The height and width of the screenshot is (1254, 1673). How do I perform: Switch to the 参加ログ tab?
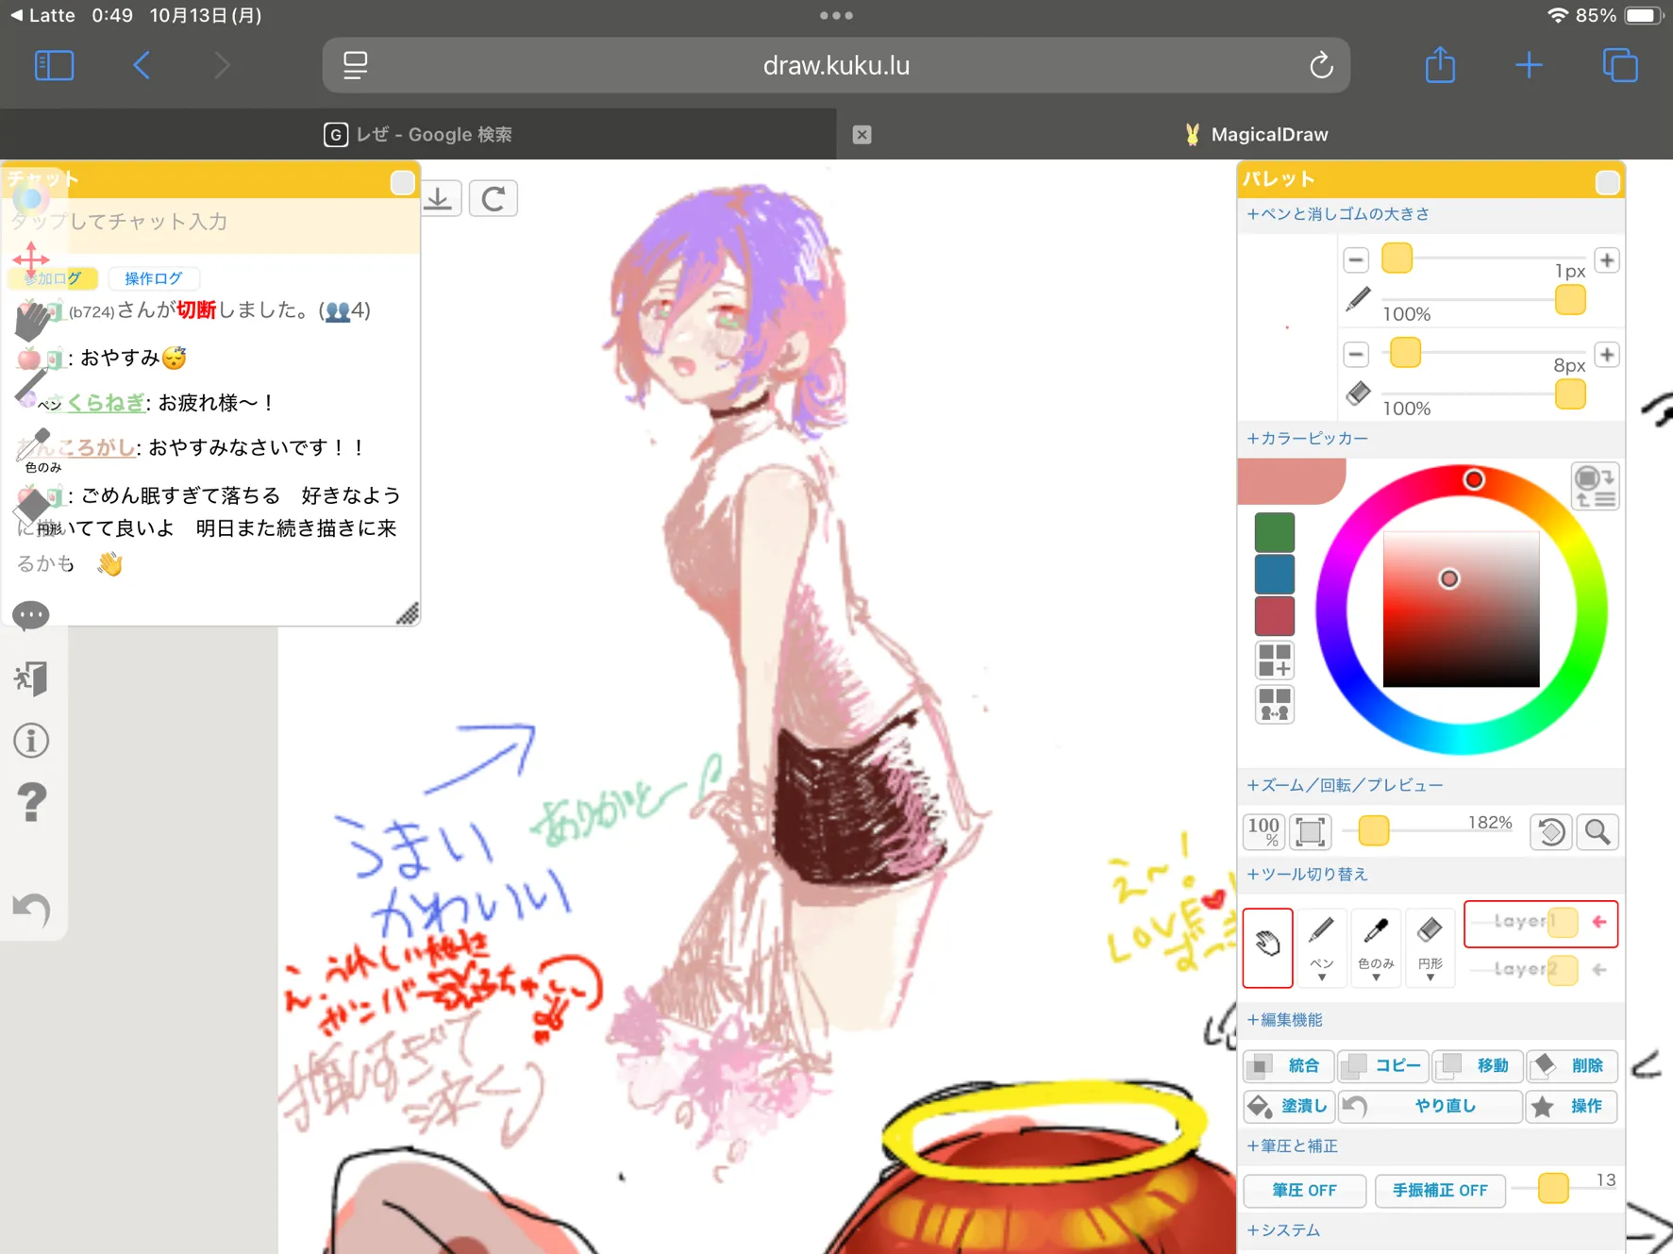53,278
